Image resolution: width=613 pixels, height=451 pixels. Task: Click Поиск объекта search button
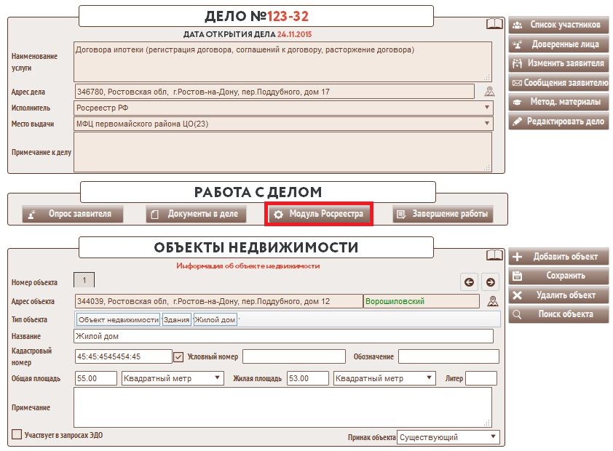558,315
